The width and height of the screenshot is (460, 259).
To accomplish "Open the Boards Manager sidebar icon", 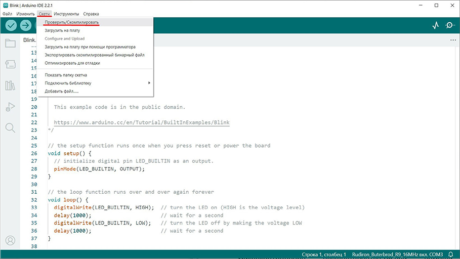I will tap(10, 64).
